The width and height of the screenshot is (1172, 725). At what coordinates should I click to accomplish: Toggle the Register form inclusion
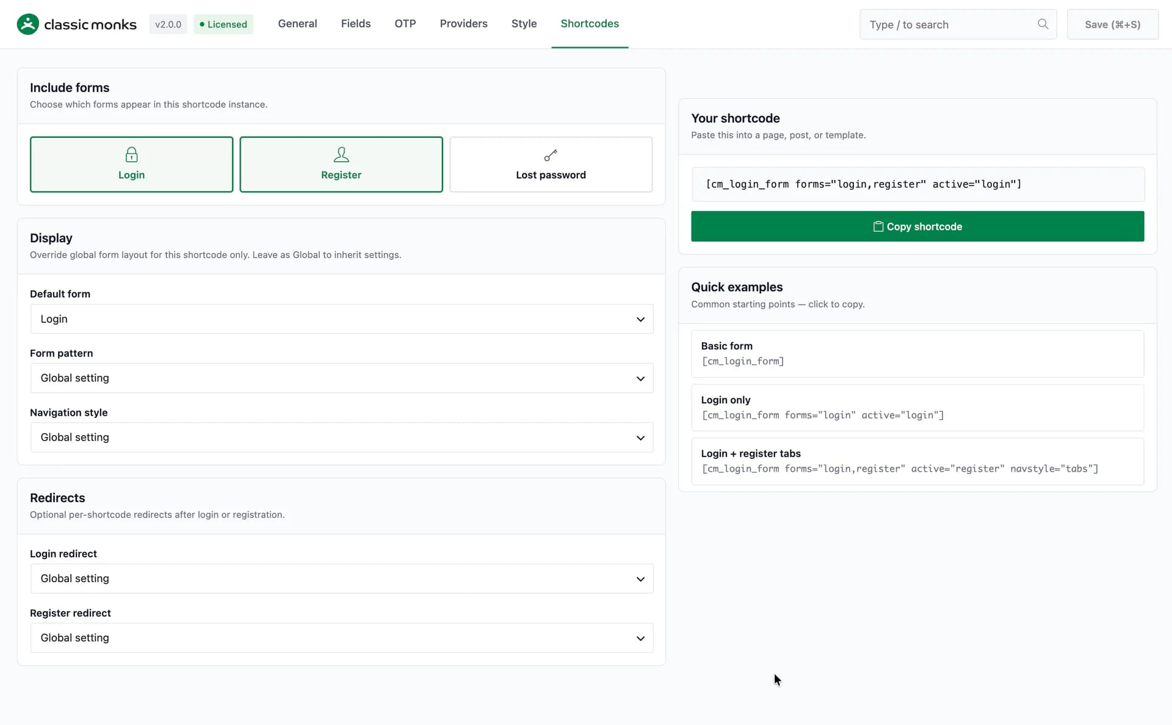click(341, 164)
